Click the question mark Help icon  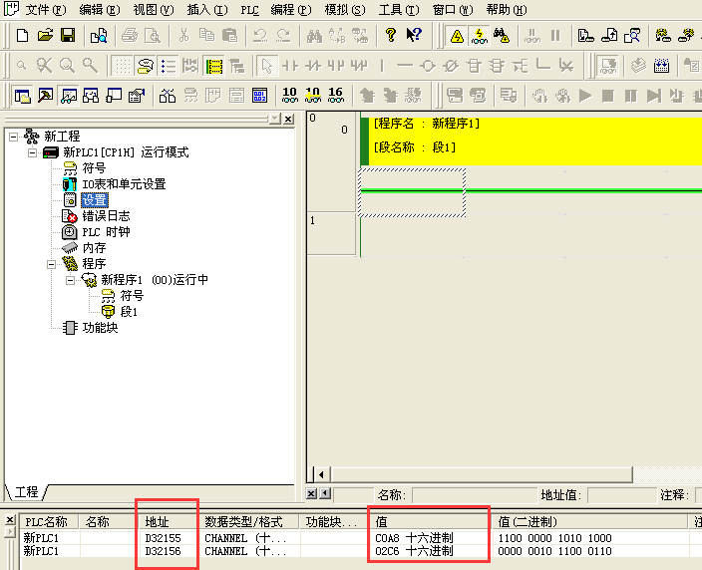pos(391,36)
